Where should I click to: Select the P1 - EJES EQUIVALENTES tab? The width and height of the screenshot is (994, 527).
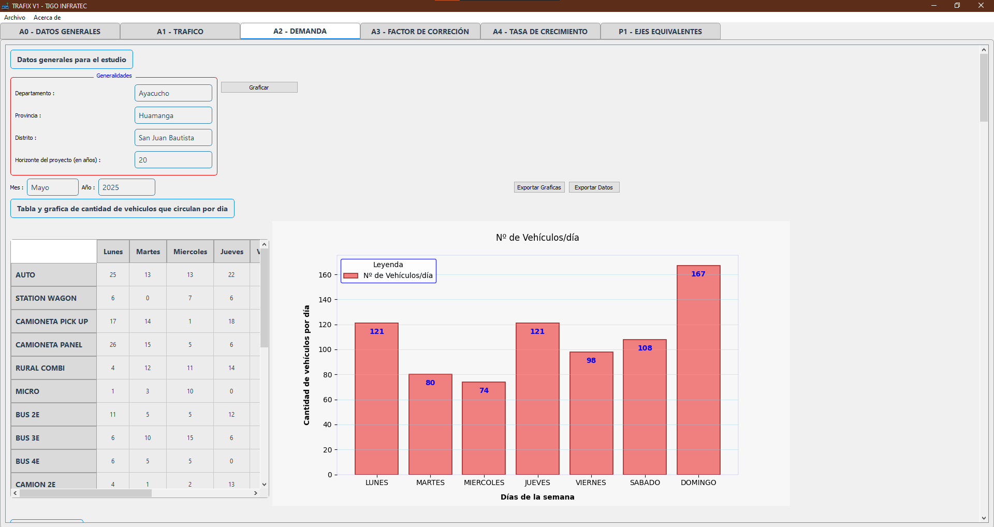tap(660, 32)
